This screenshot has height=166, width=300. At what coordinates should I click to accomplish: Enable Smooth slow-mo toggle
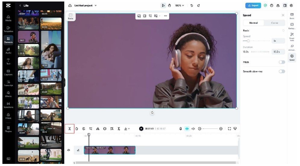point(282,72)
